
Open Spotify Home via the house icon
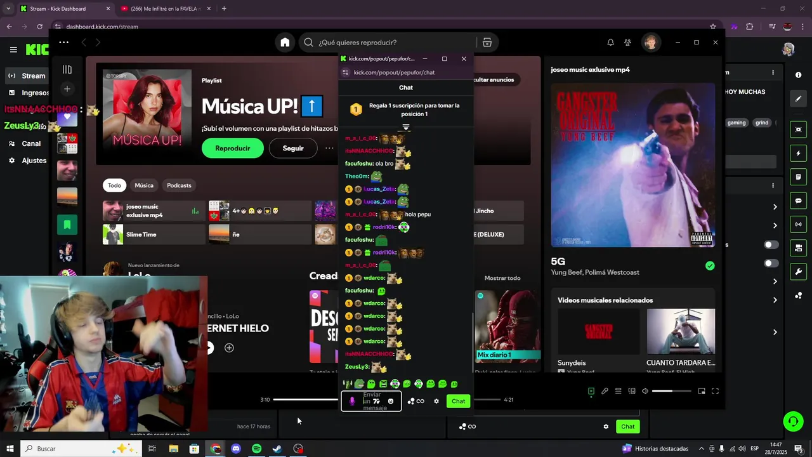[x=285, y=43]
